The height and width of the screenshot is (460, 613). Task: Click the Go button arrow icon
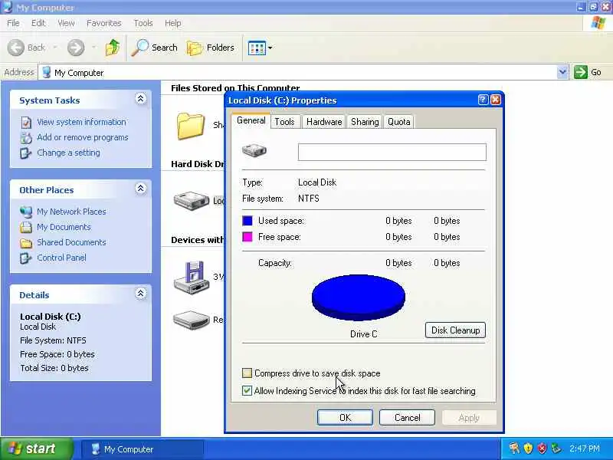[581, 72]
